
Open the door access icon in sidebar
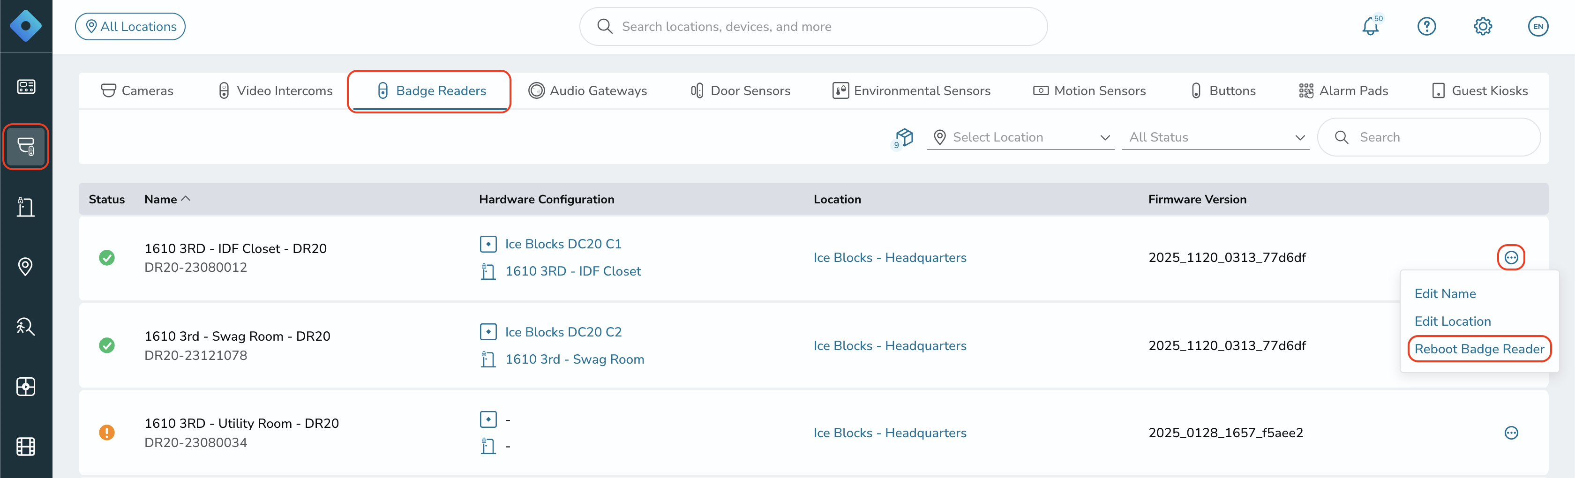pos(26,207)
